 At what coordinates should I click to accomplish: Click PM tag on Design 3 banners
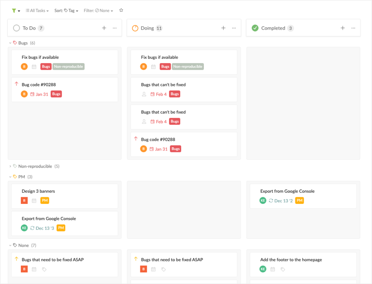coord(45,200)
